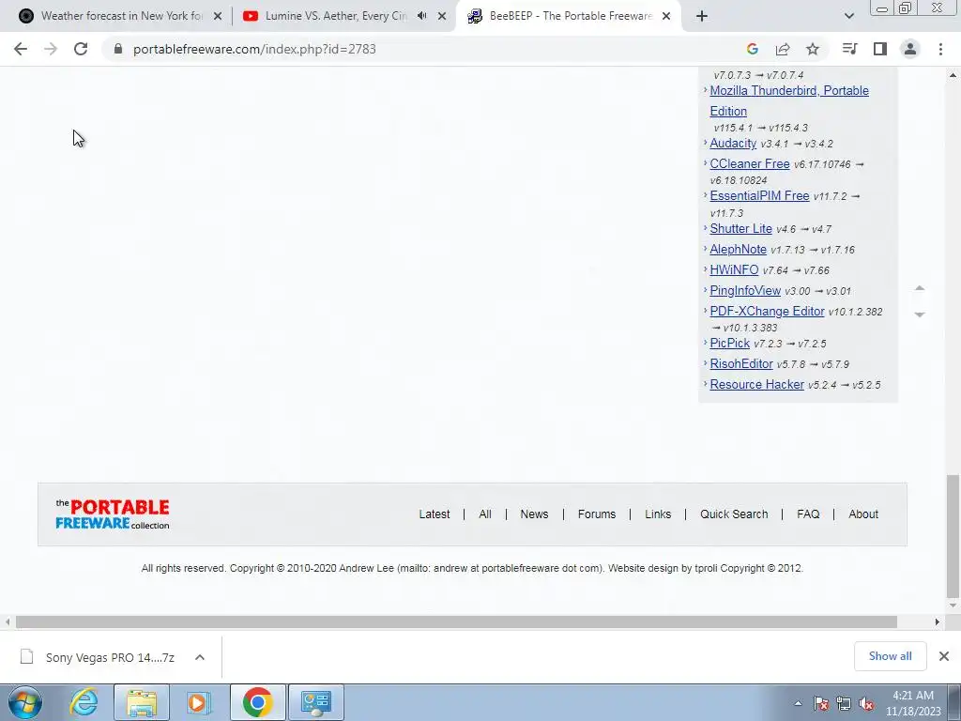Go back to the previous page
This screenshot has height=721, width=961.
(x=21, y=49)
